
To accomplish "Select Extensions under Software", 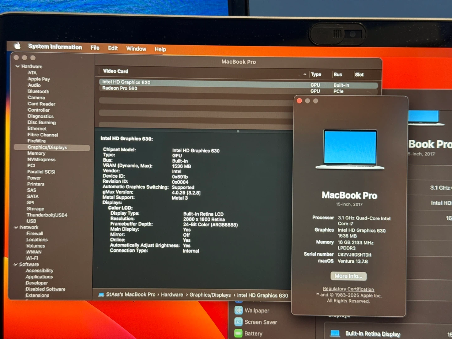I will pos(37,295).
